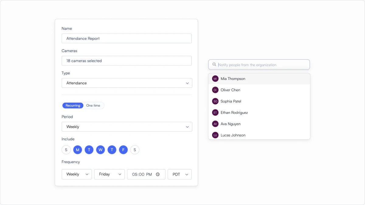The width and height of the screenshot is (365, 205).
Task: Click Lucas Johnson's LU avatar
Action: 215,135
